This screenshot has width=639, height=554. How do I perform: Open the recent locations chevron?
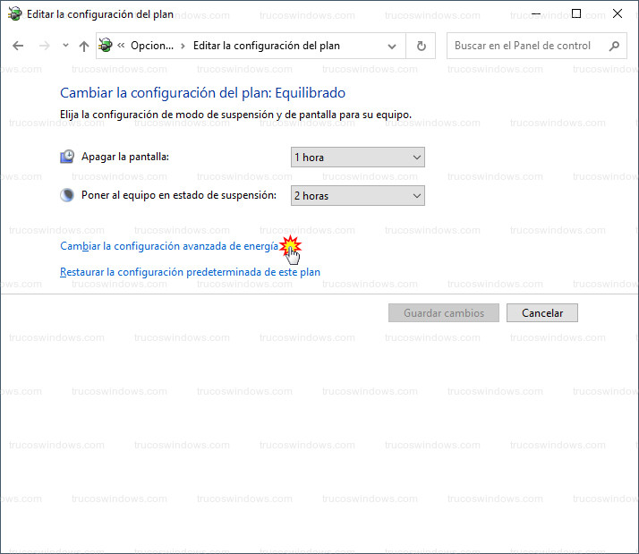65,47
